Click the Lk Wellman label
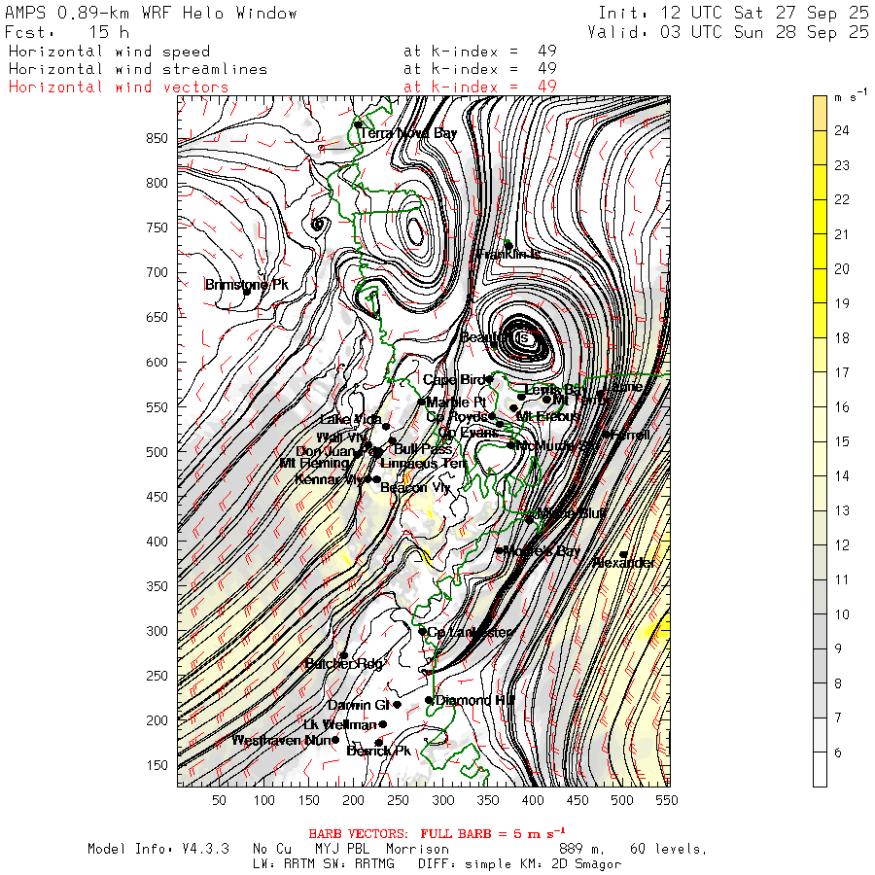Screen dimensions: 875x875 tap(340, 725)
